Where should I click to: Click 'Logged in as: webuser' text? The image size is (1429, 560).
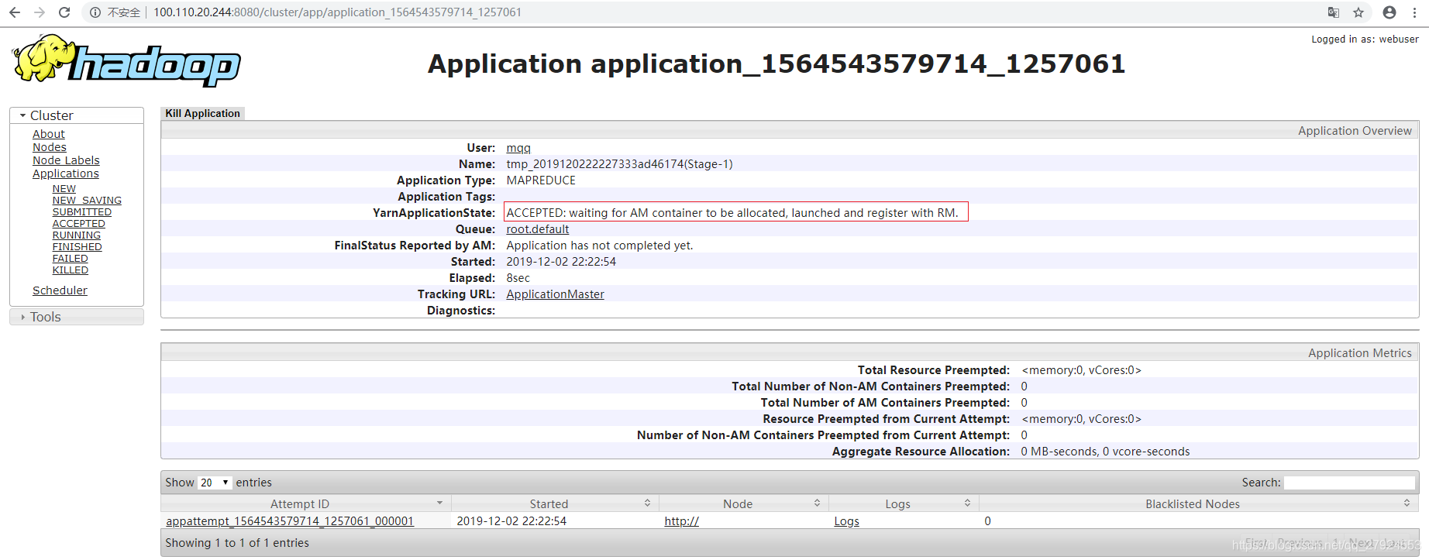1365,39
